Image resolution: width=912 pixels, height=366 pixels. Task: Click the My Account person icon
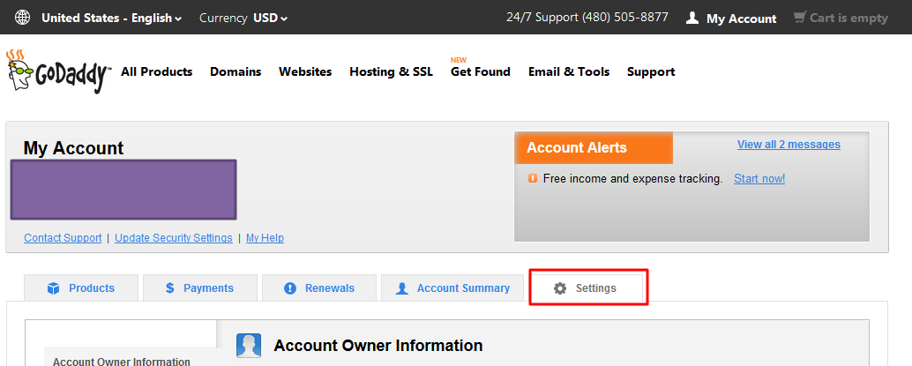pos(692,18)
